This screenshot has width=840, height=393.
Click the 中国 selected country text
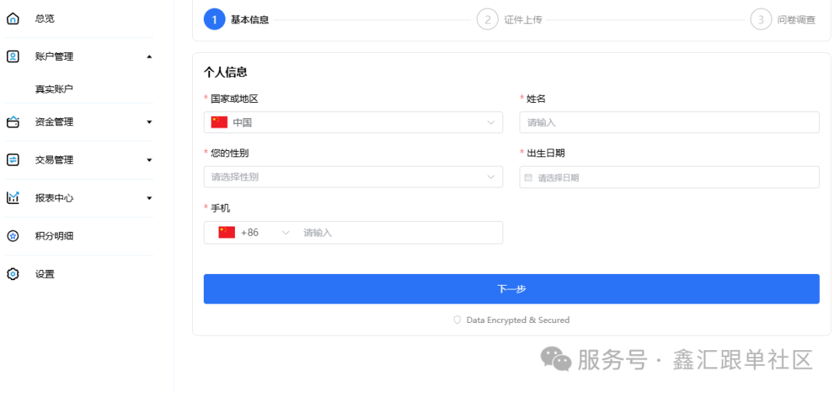pyautogui.click(x=242, y=122)
